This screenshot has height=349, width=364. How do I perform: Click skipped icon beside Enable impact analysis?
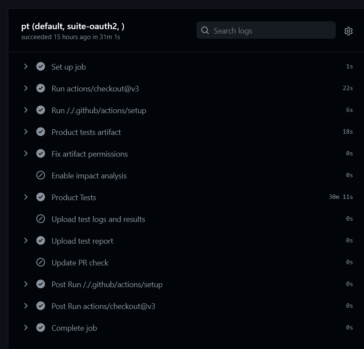40,175
